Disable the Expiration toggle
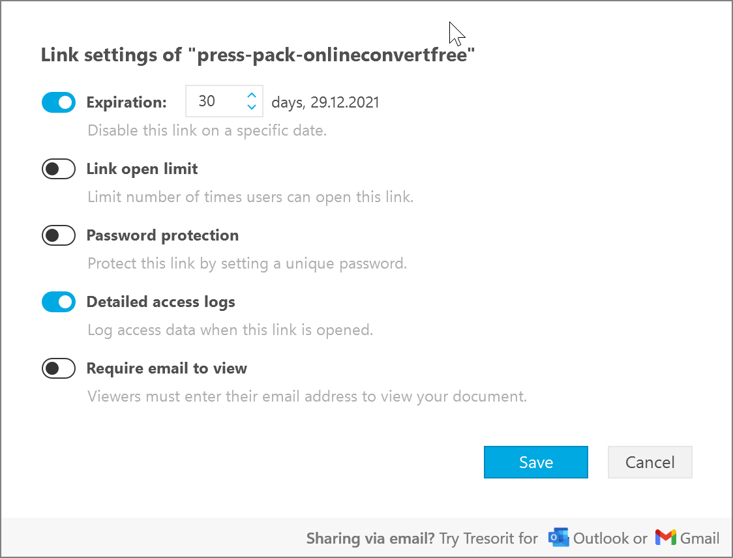 (59, 102)
